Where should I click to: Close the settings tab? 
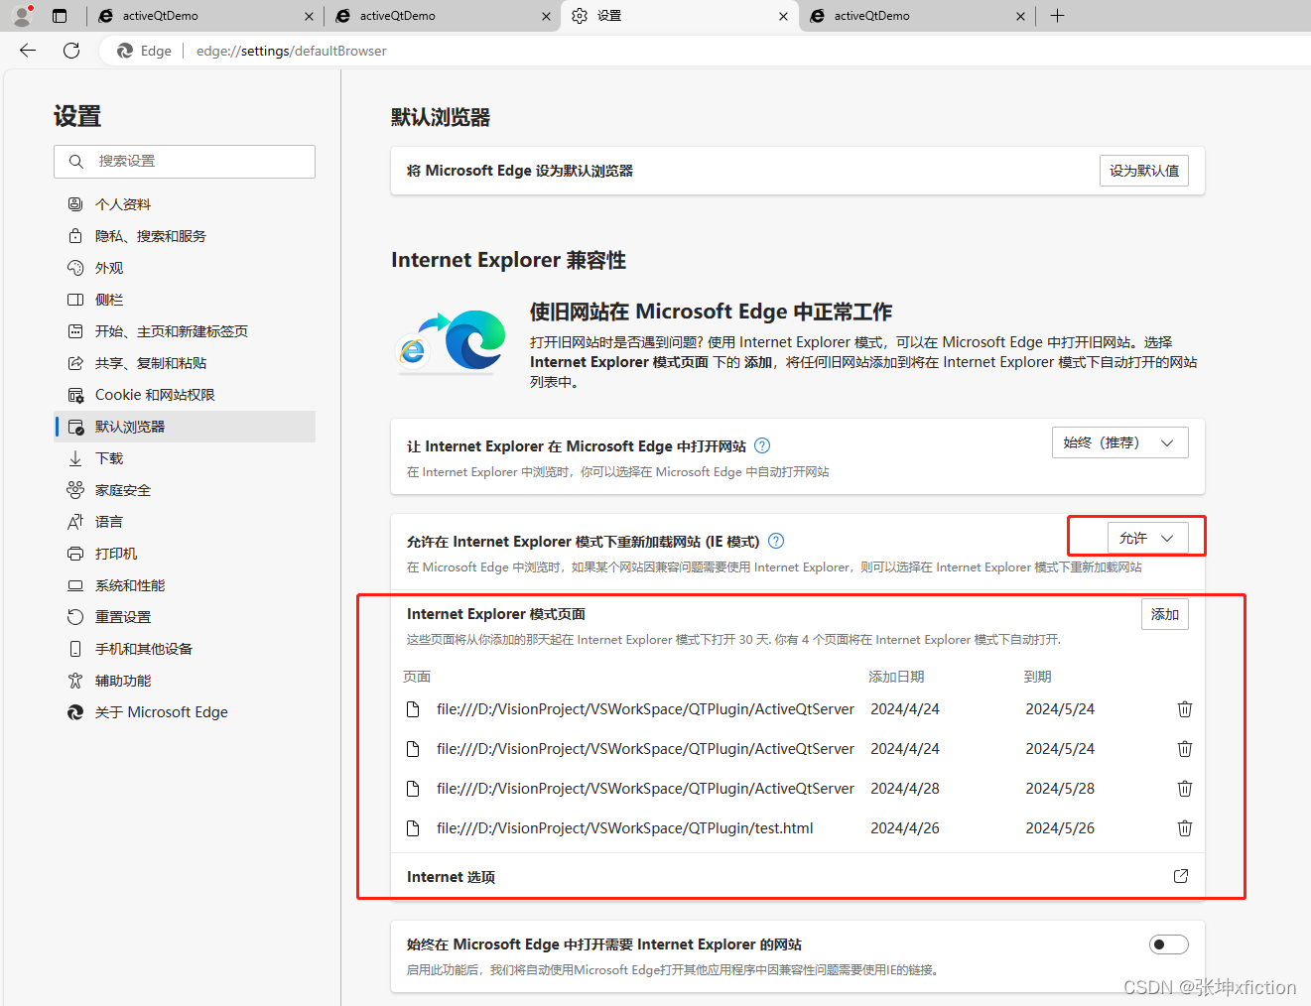pyautogui.click(x=784, y=16)
